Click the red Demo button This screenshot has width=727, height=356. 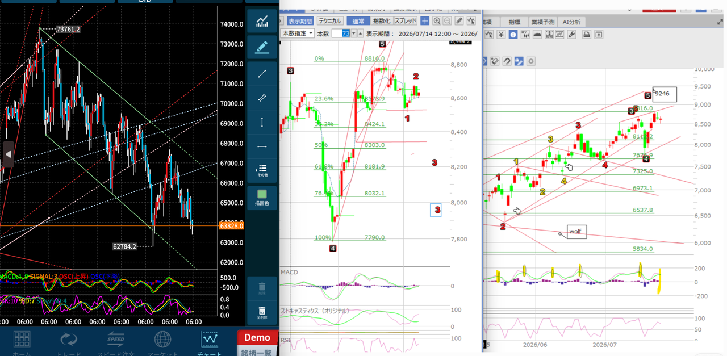coord(257,337)
